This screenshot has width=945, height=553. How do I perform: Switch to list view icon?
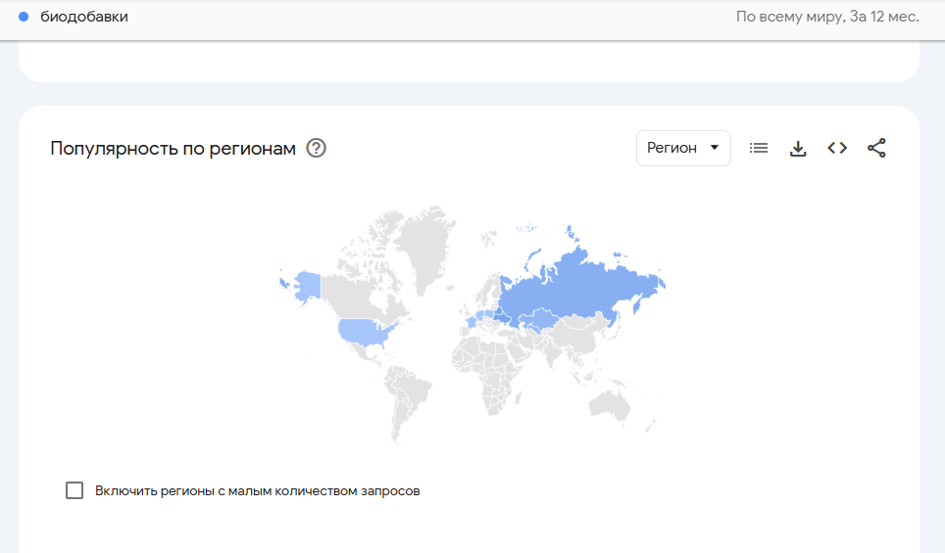pyautogui.click(x=759, y=148)
